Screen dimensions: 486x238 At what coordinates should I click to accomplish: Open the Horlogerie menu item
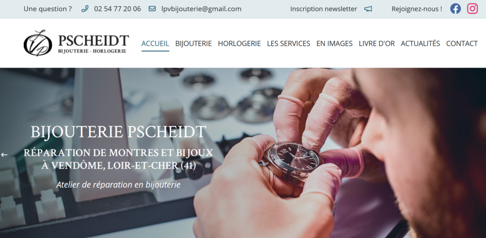click(x=239, y=44)
